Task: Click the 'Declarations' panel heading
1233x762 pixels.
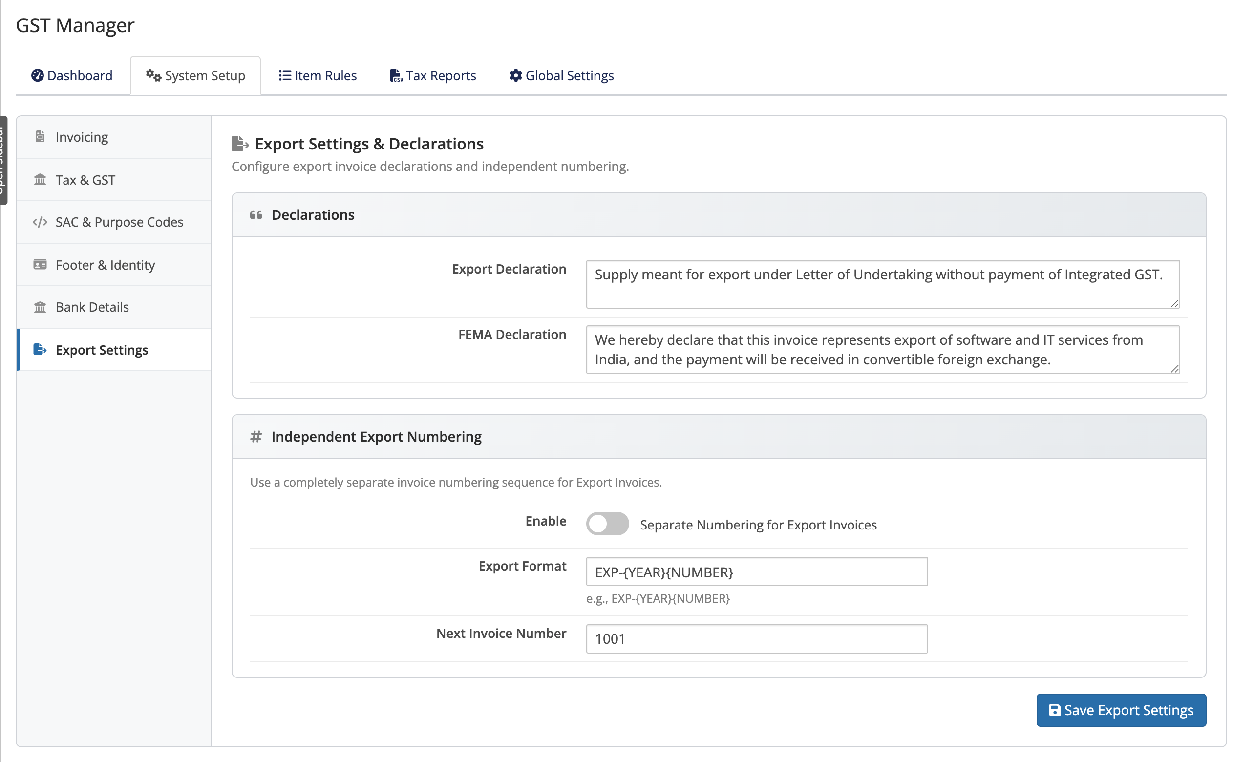Action: [313, 215]
